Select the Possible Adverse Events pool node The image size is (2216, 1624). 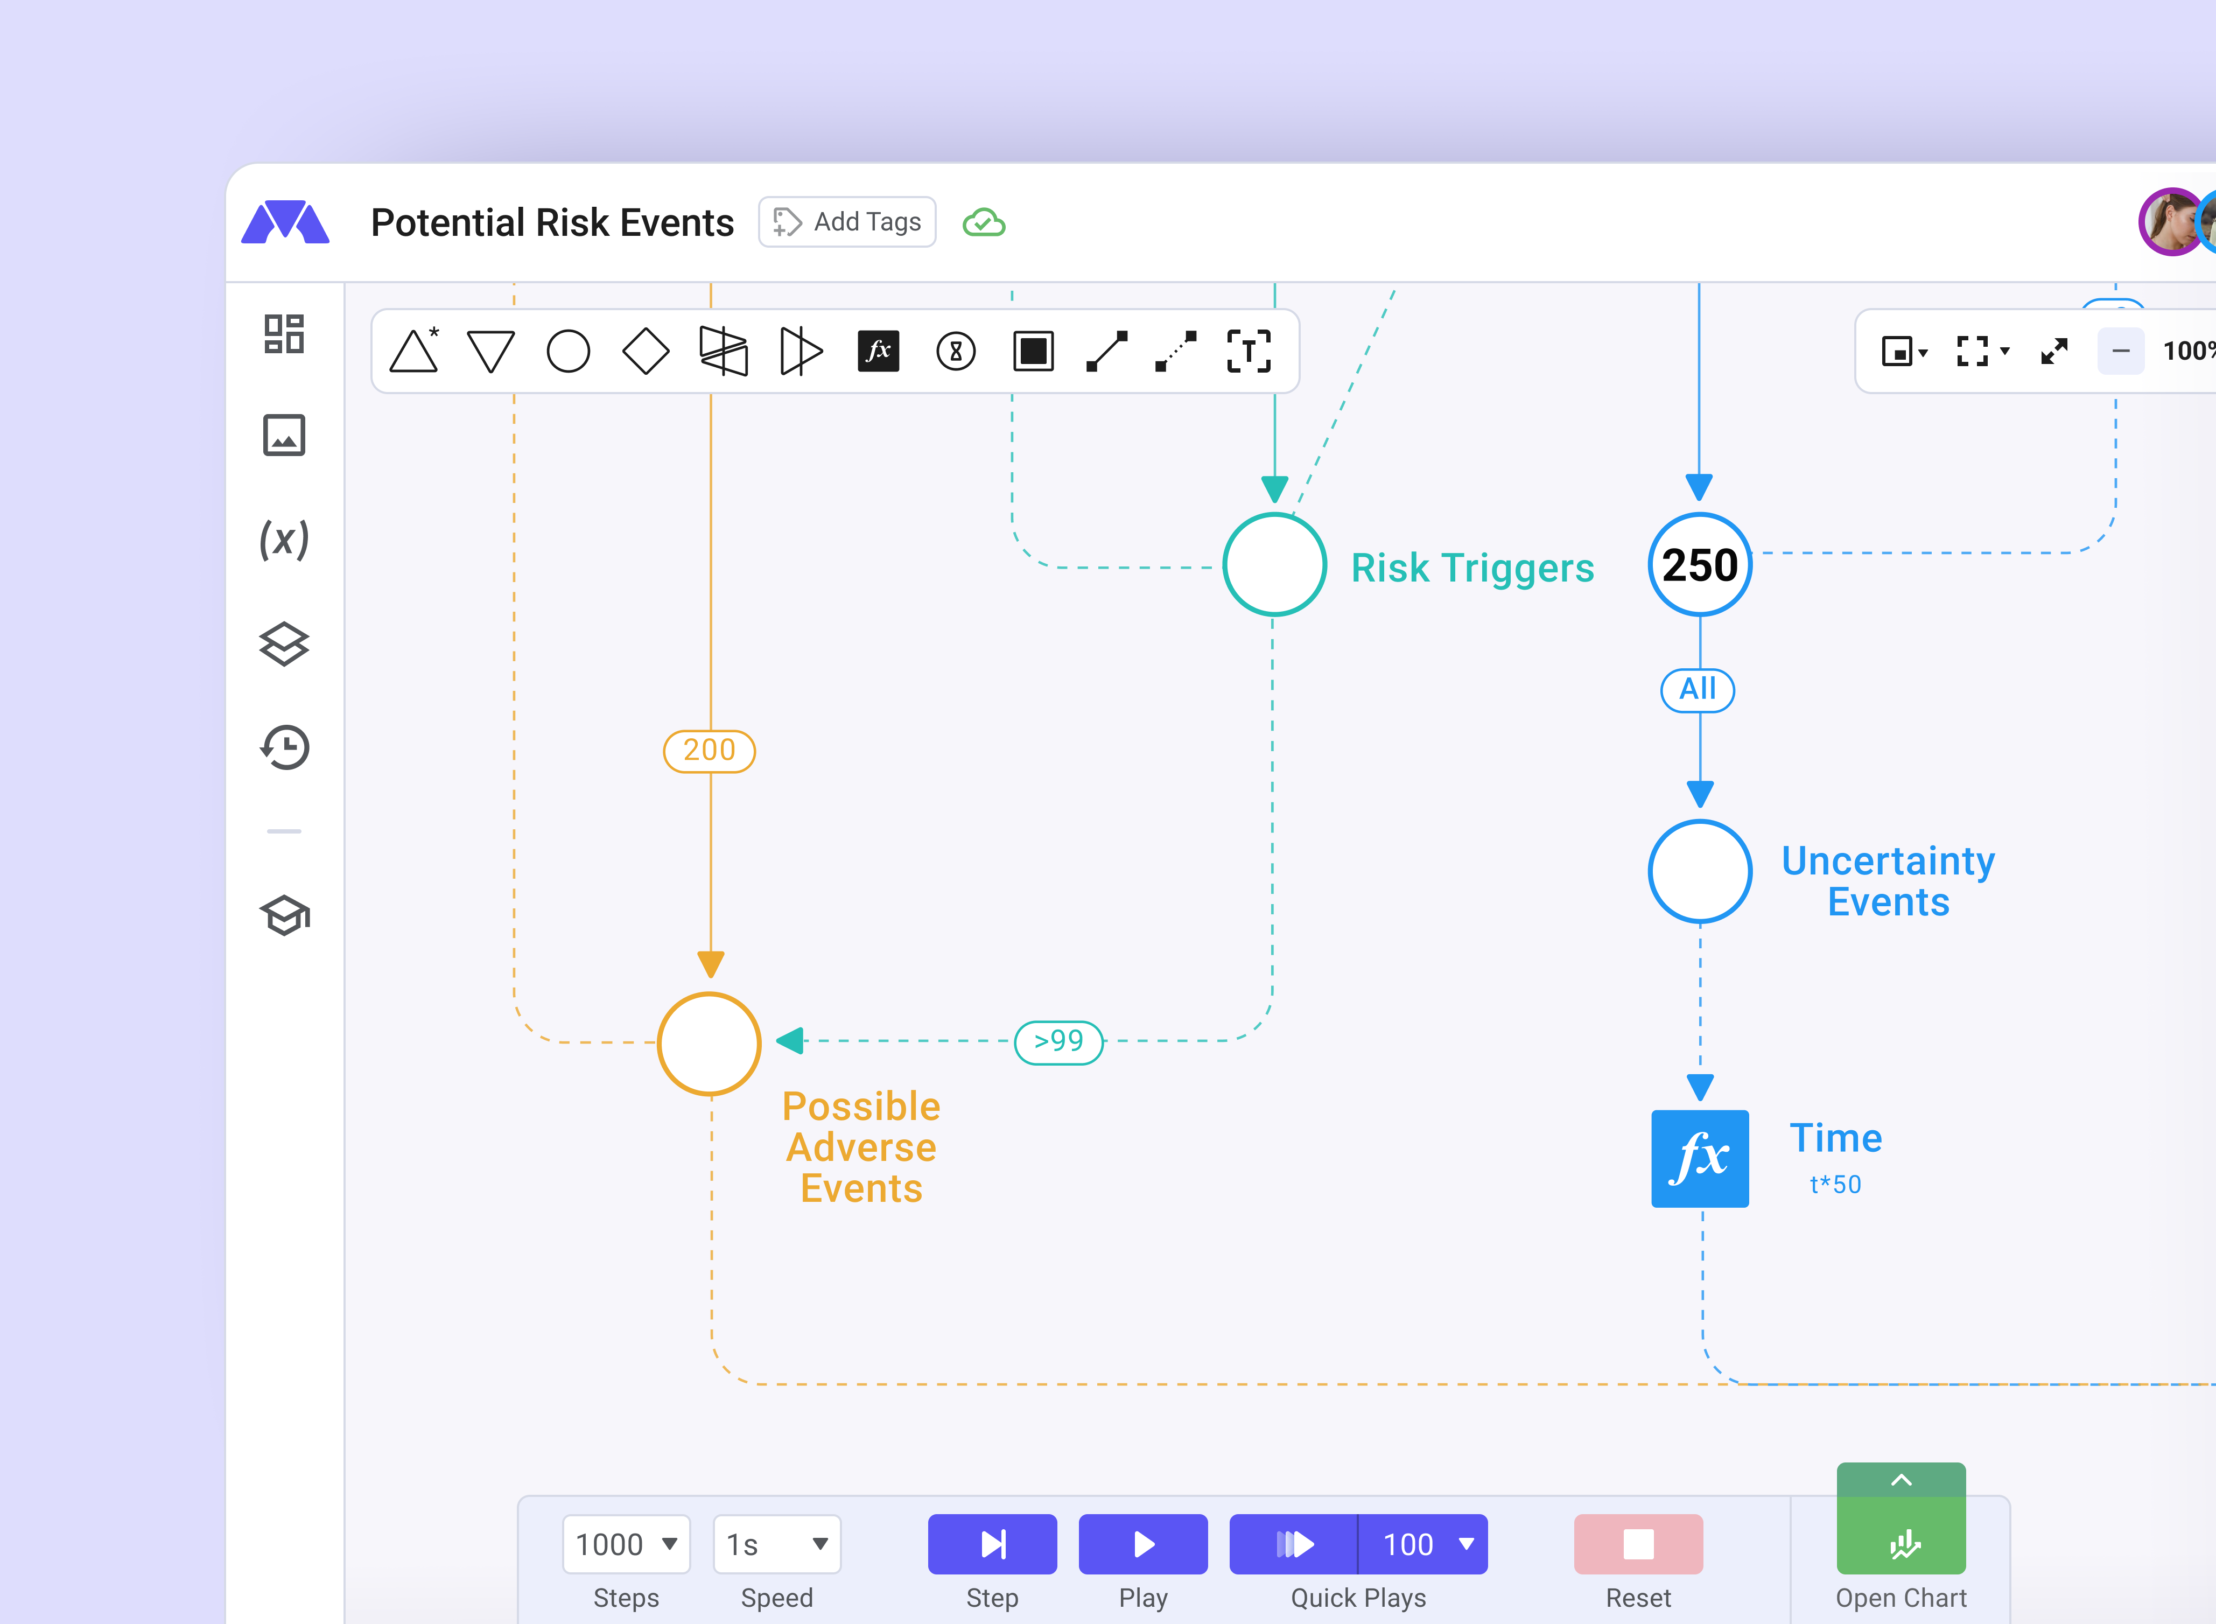coord(710,1043)
